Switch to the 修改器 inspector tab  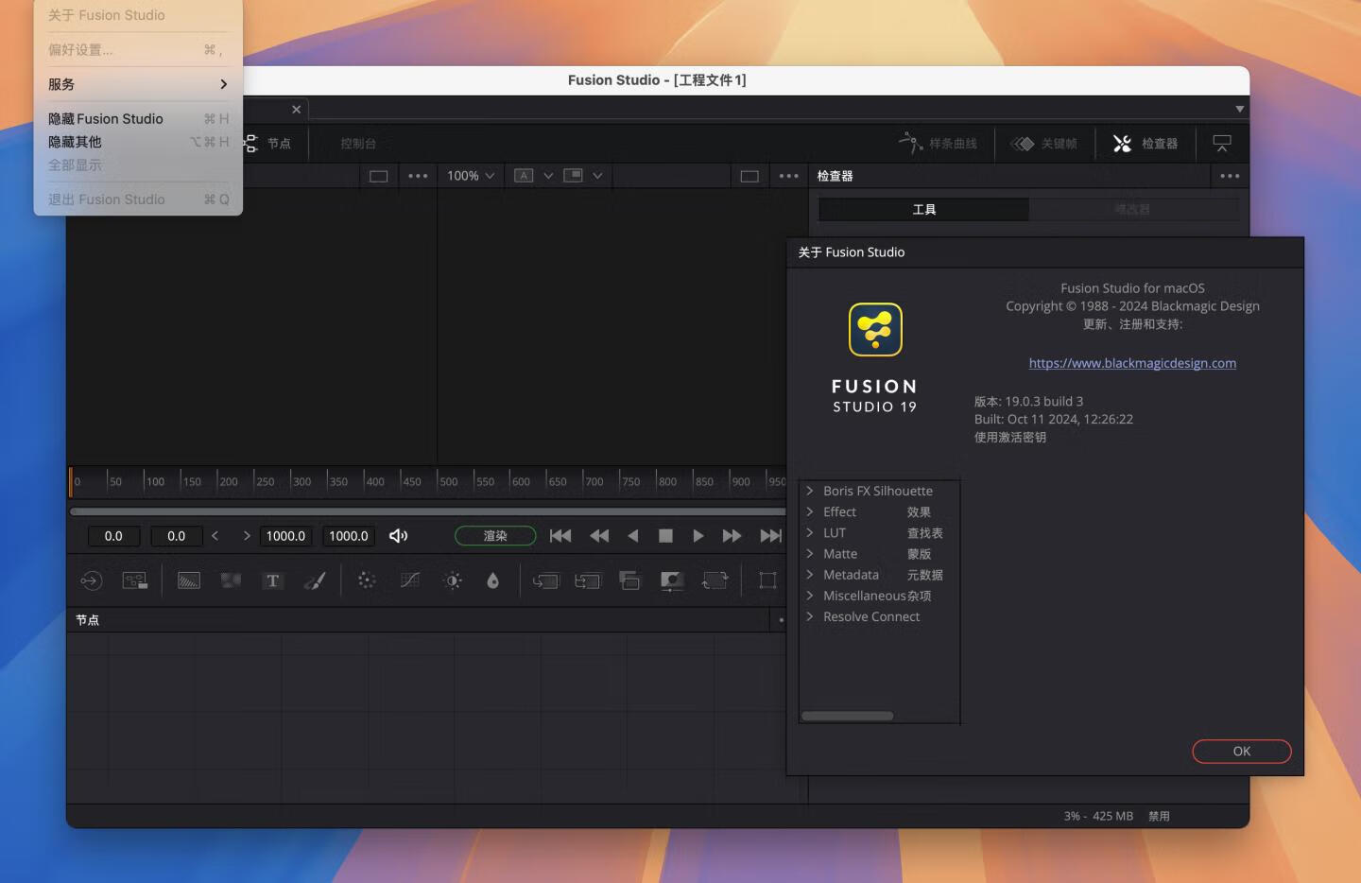pyautogui.click(x=1132, y=209)
